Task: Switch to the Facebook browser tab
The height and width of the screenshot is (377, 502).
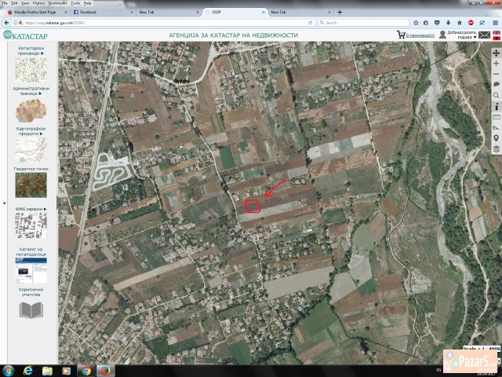Action: 89,13
